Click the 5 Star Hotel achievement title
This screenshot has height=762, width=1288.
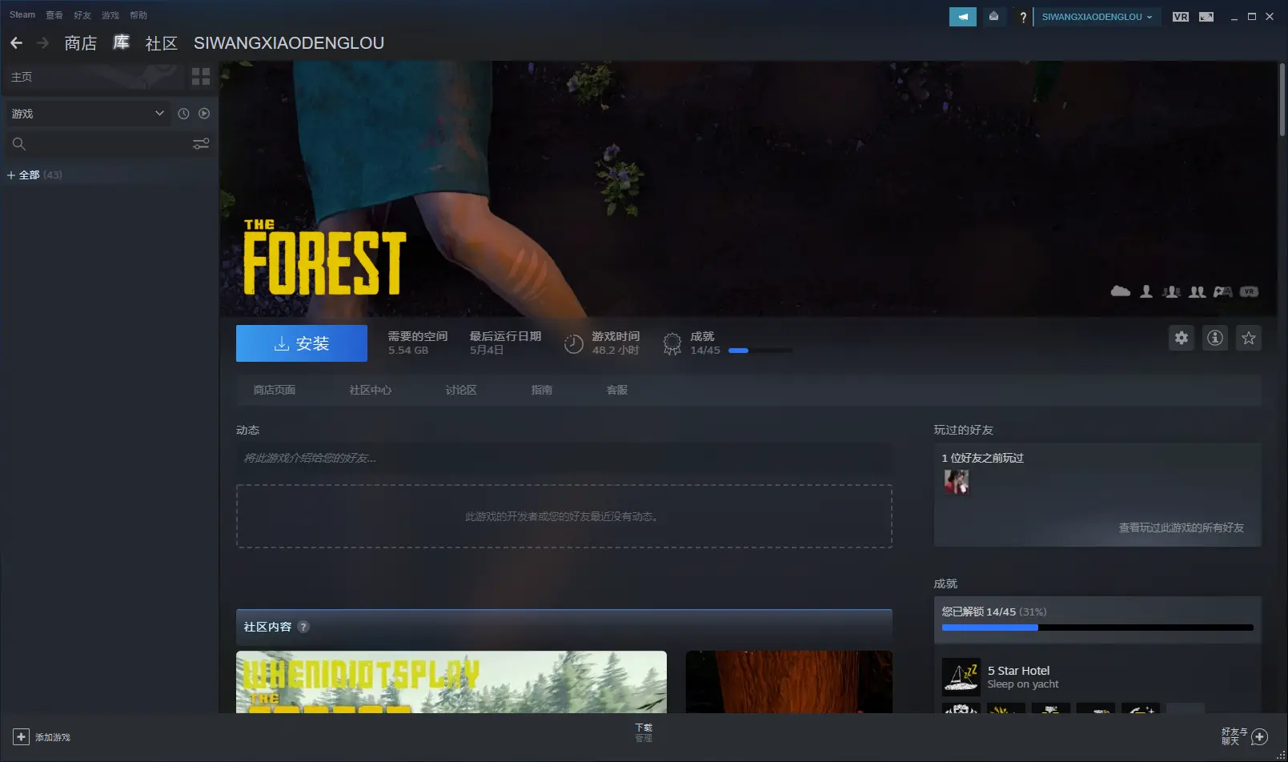coord(1018,671)
